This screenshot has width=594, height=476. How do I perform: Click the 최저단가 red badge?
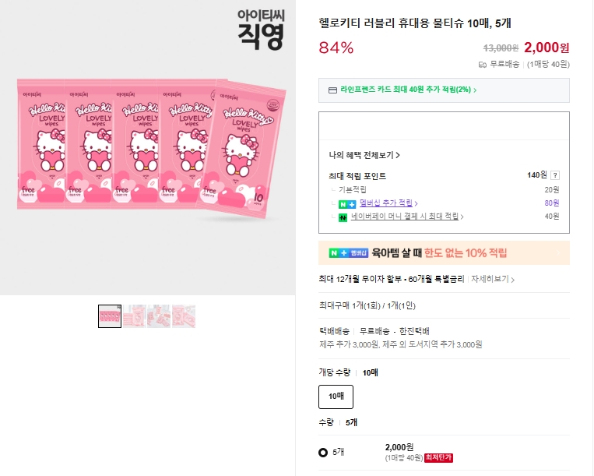pyautogui.click(x=438, y=457)
